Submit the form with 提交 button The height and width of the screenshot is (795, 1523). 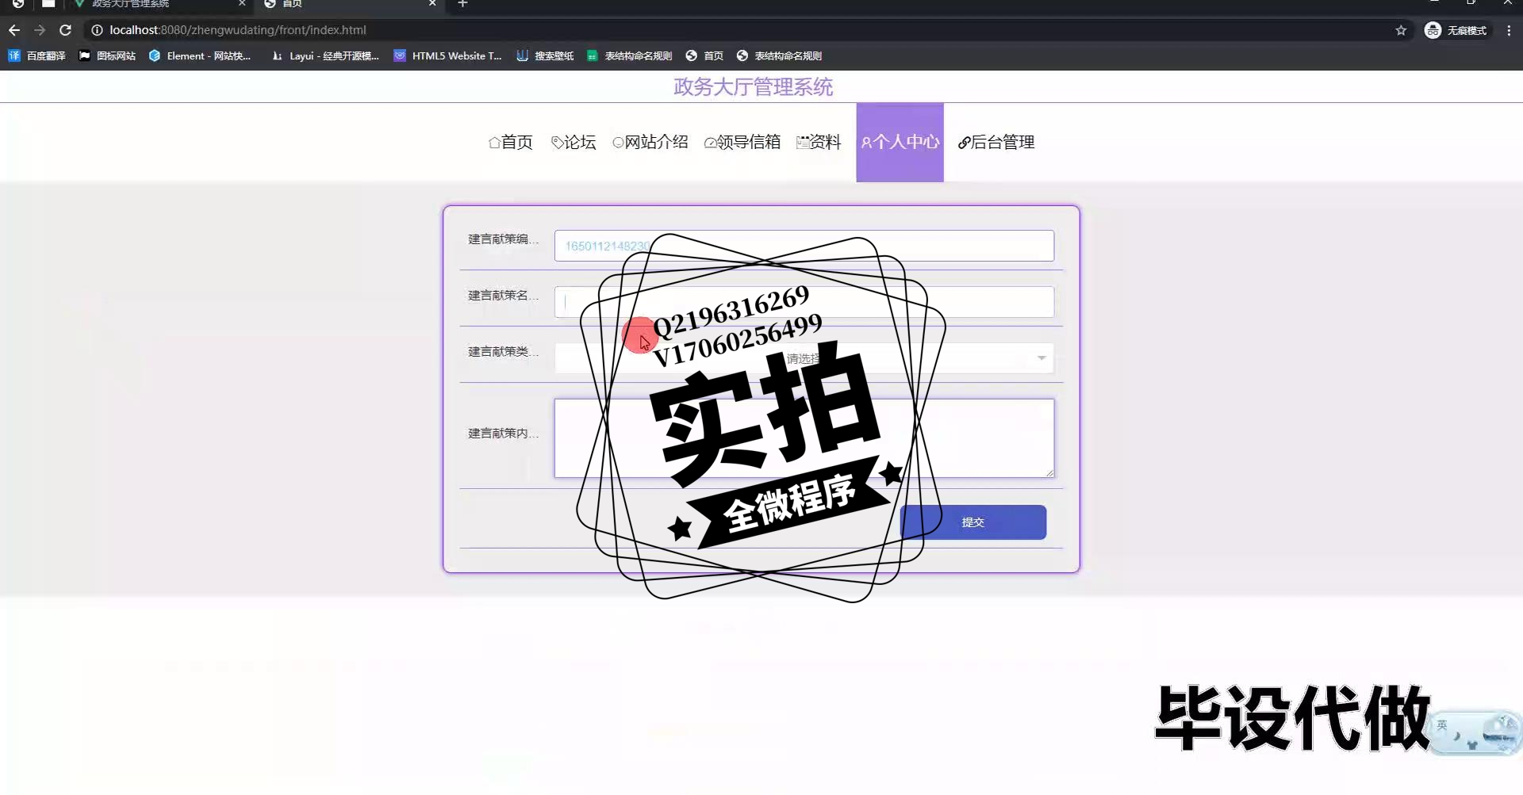(972, 522)
